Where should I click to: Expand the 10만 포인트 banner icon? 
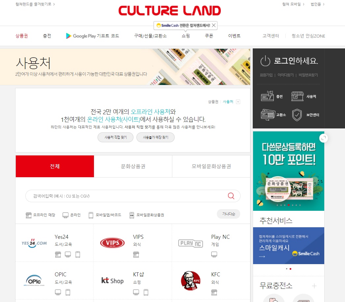tap(324, 138)
